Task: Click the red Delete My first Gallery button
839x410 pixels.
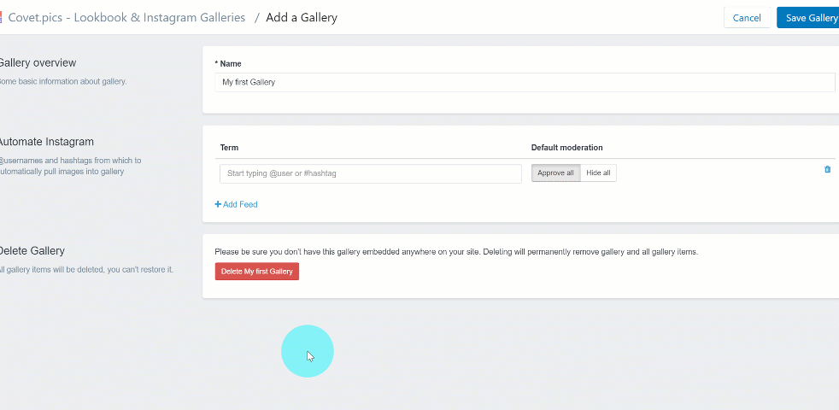Action: click(257, 272)
